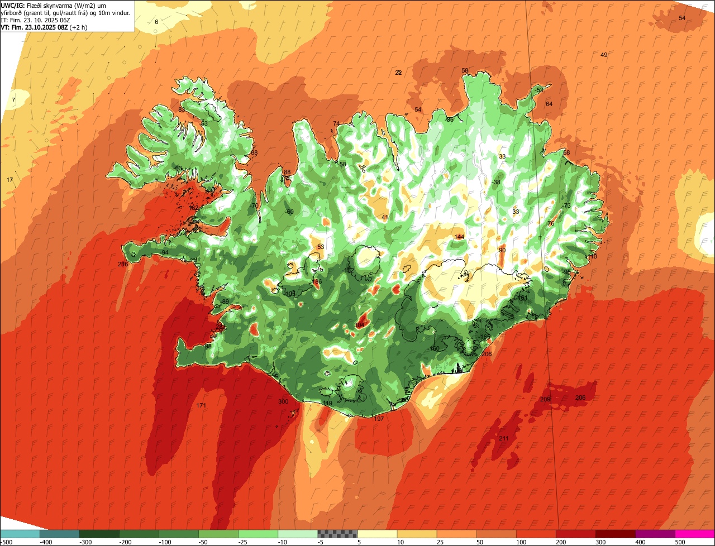This screenshot has height=546, width=715.
Task: Click the map value 73
Action: pos(568,205)
